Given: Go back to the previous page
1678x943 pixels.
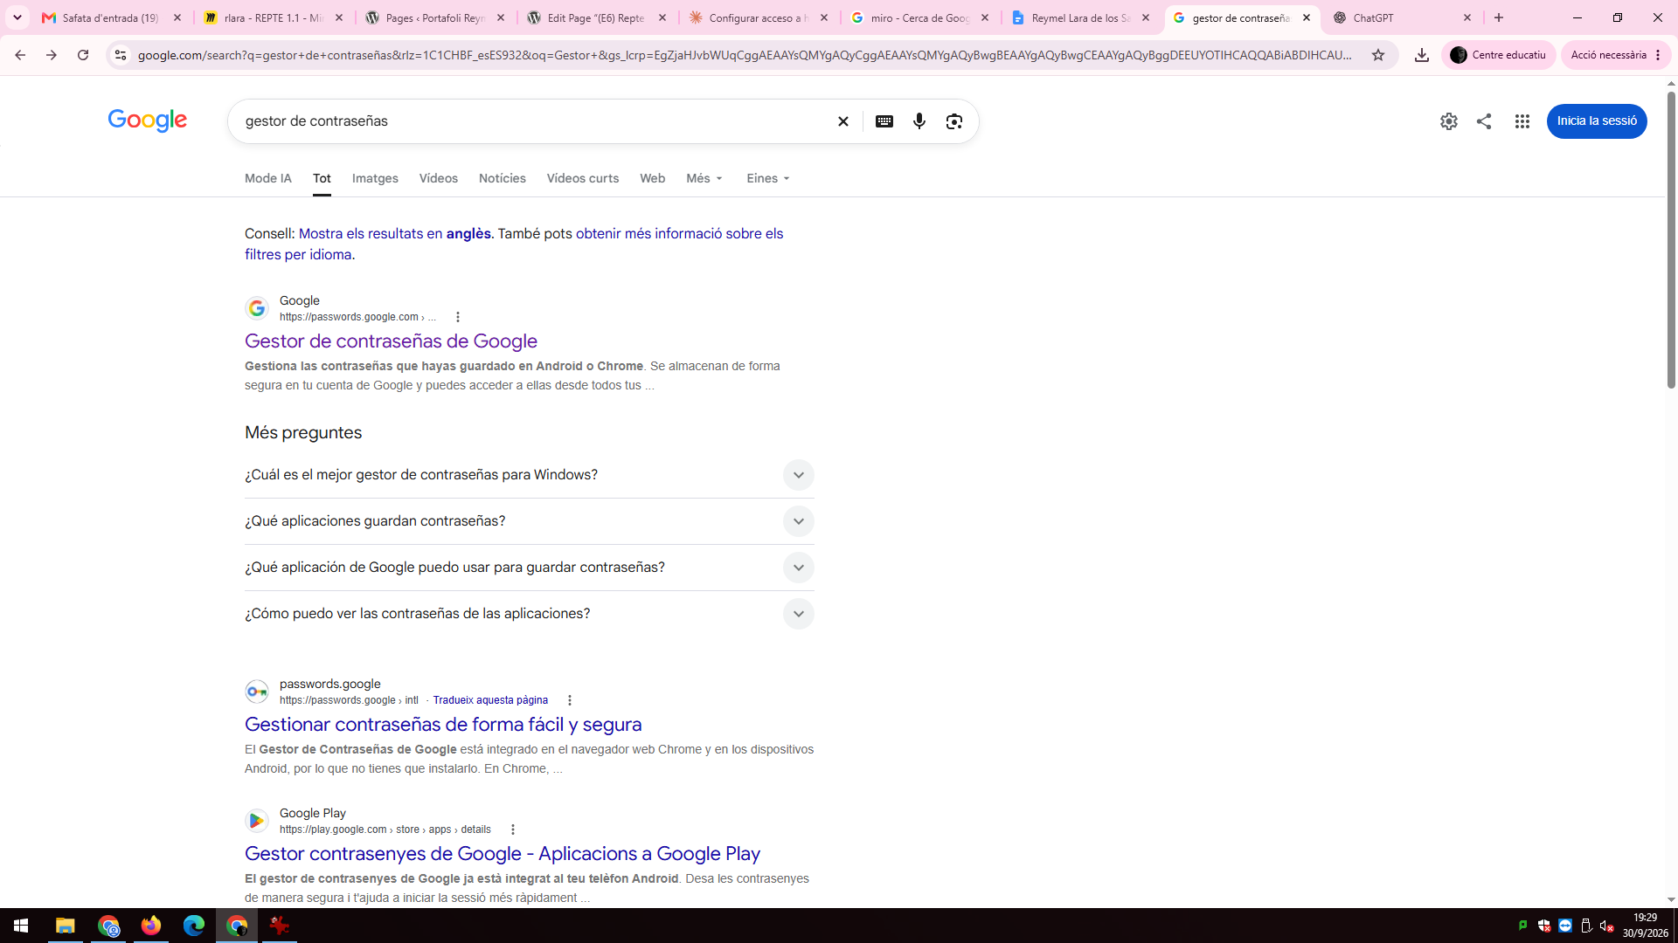Looking at the screenshot, I should pos(20,55).
